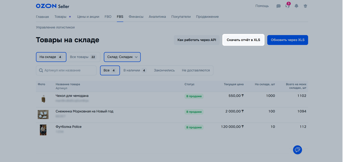Show Закончились products filter
This screenshot has width=343, height=162.
[x=164, y=70]
